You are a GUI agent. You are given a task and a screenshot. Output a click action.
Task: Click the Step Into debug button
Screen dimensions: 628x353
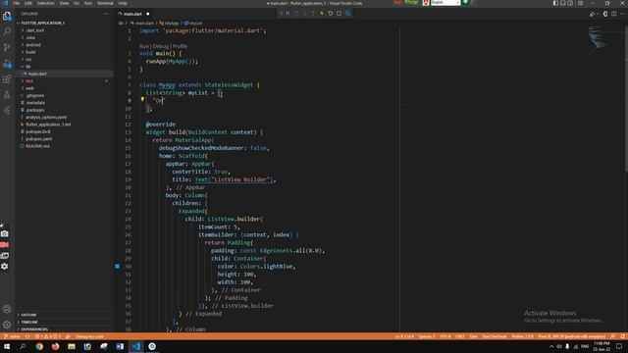(305, 13)
